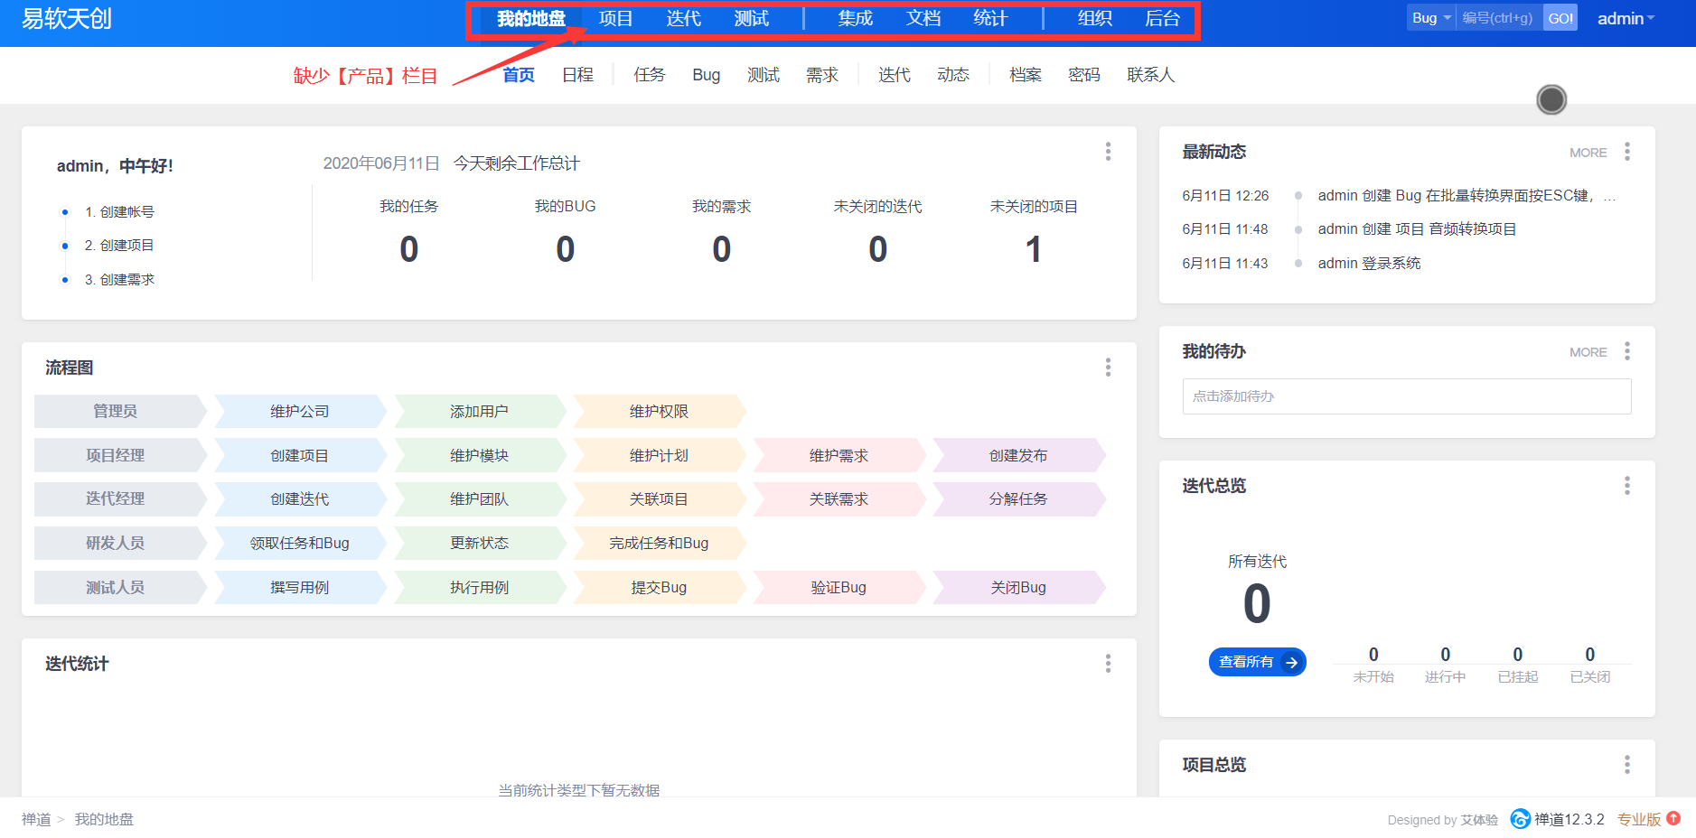Open the 我的待办 panel three-dot menu
1696x838 pixels.
[x=1626, y=351]
